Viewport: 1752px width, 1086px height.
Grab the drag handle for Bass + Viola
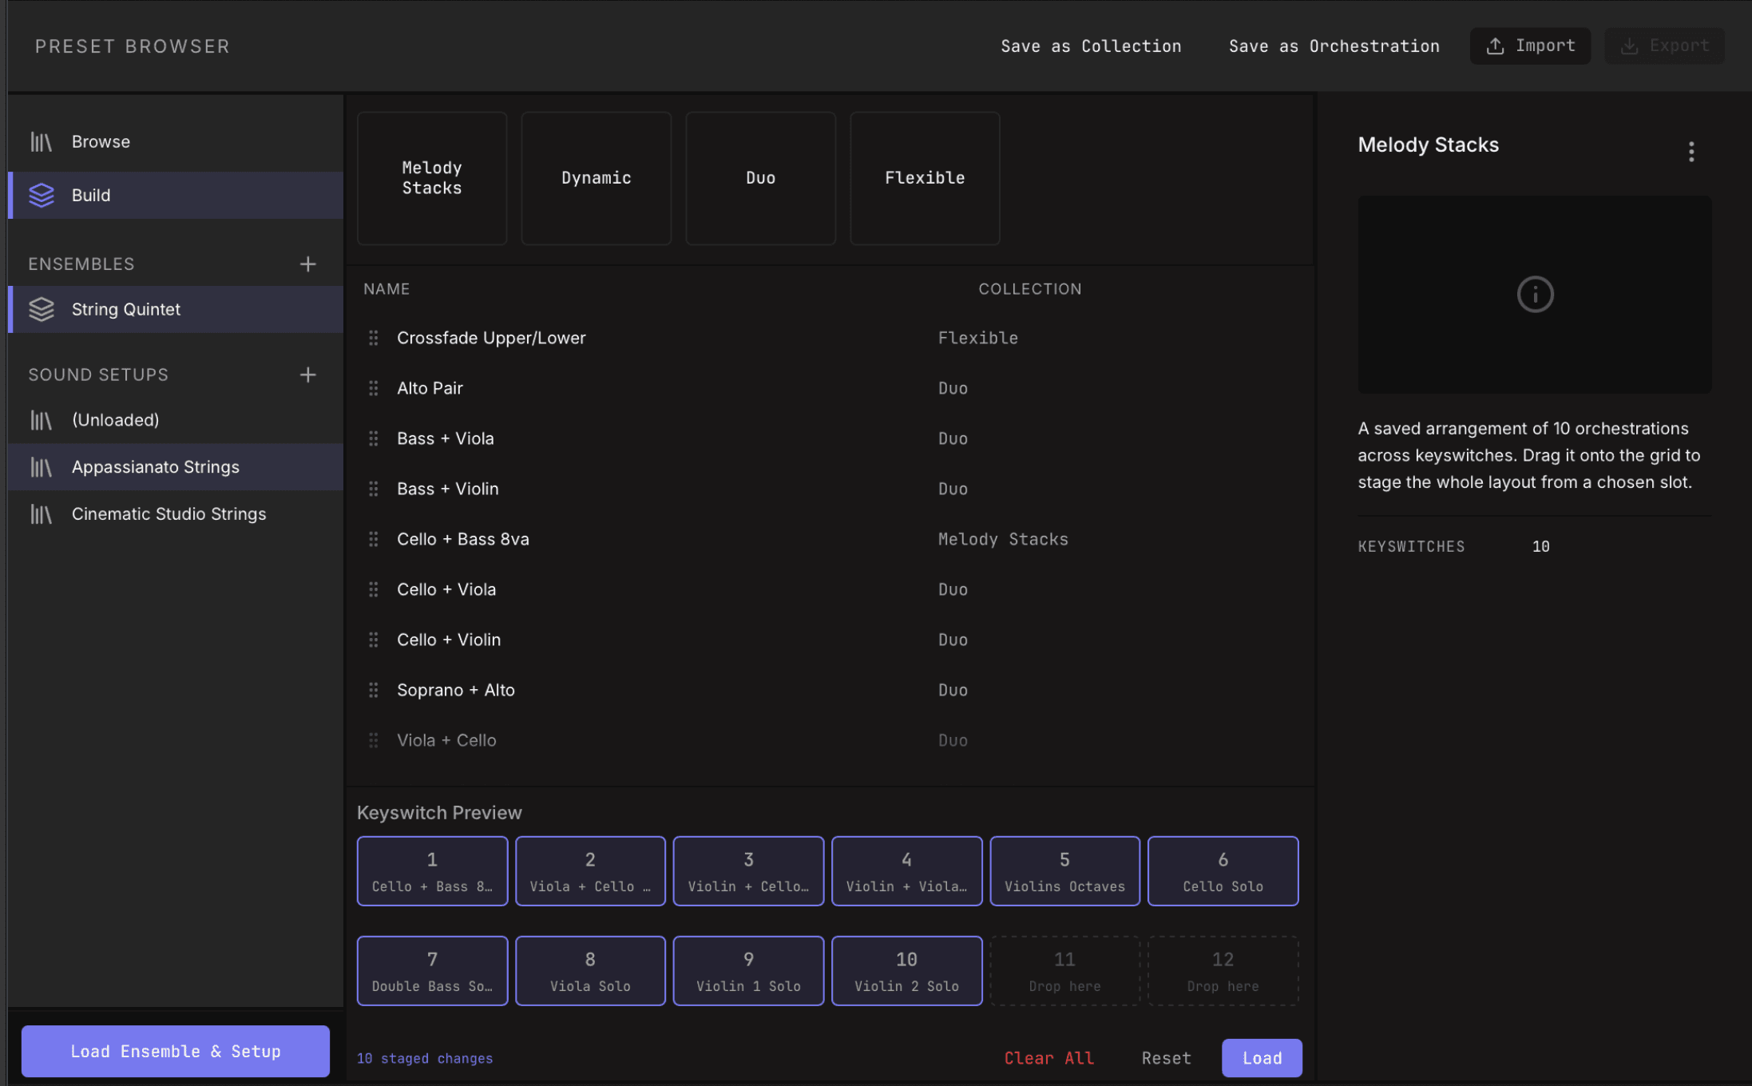[373, 438]
